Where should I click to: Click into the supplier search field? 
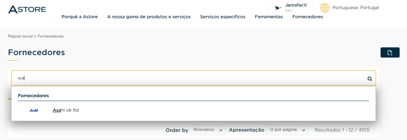tap(193, 78)
